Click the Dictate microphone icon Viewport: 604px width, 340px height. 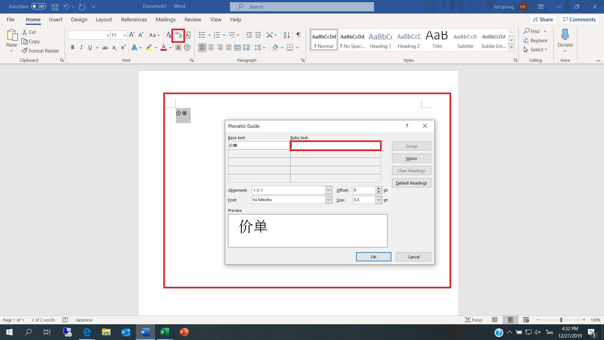tap(565, 35)
